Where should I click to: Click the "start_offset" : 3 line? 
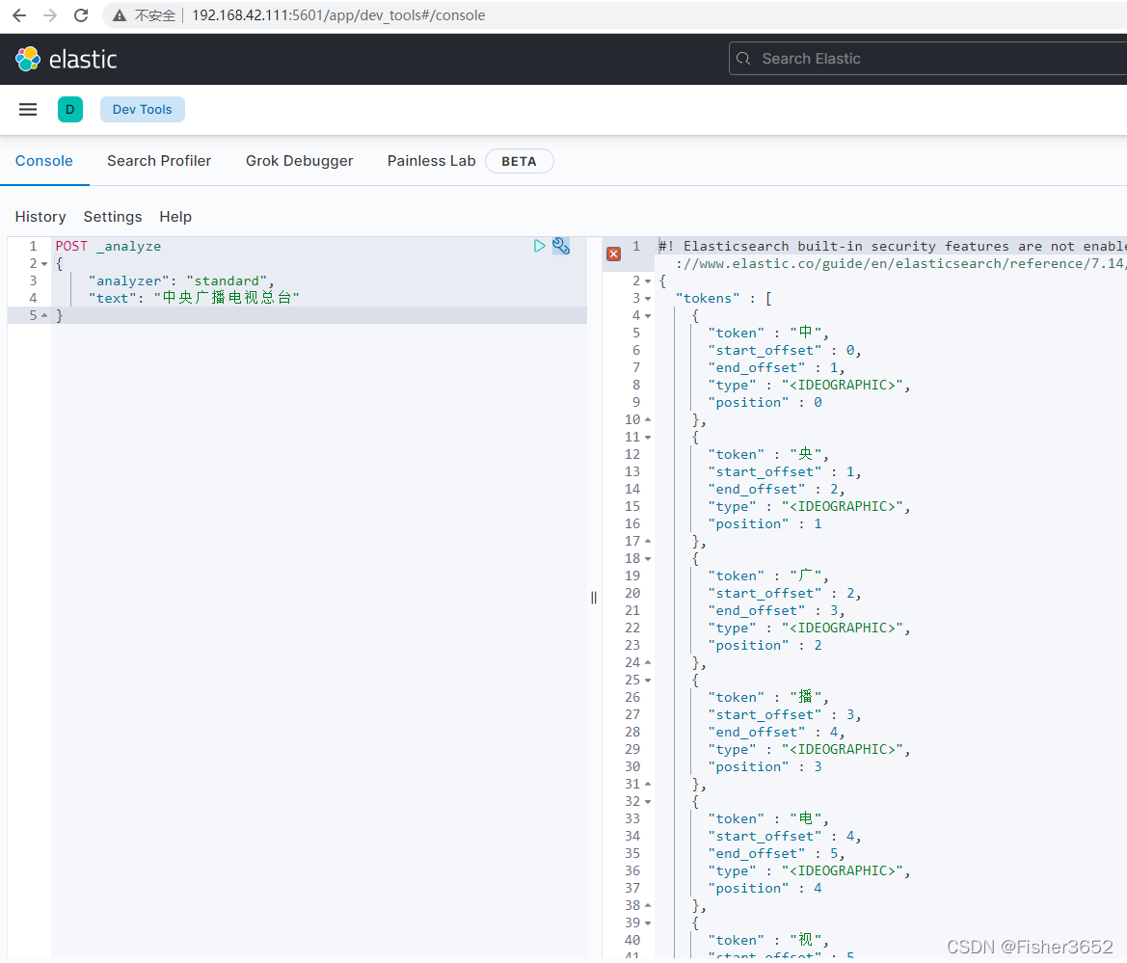[x=785, y=714]
